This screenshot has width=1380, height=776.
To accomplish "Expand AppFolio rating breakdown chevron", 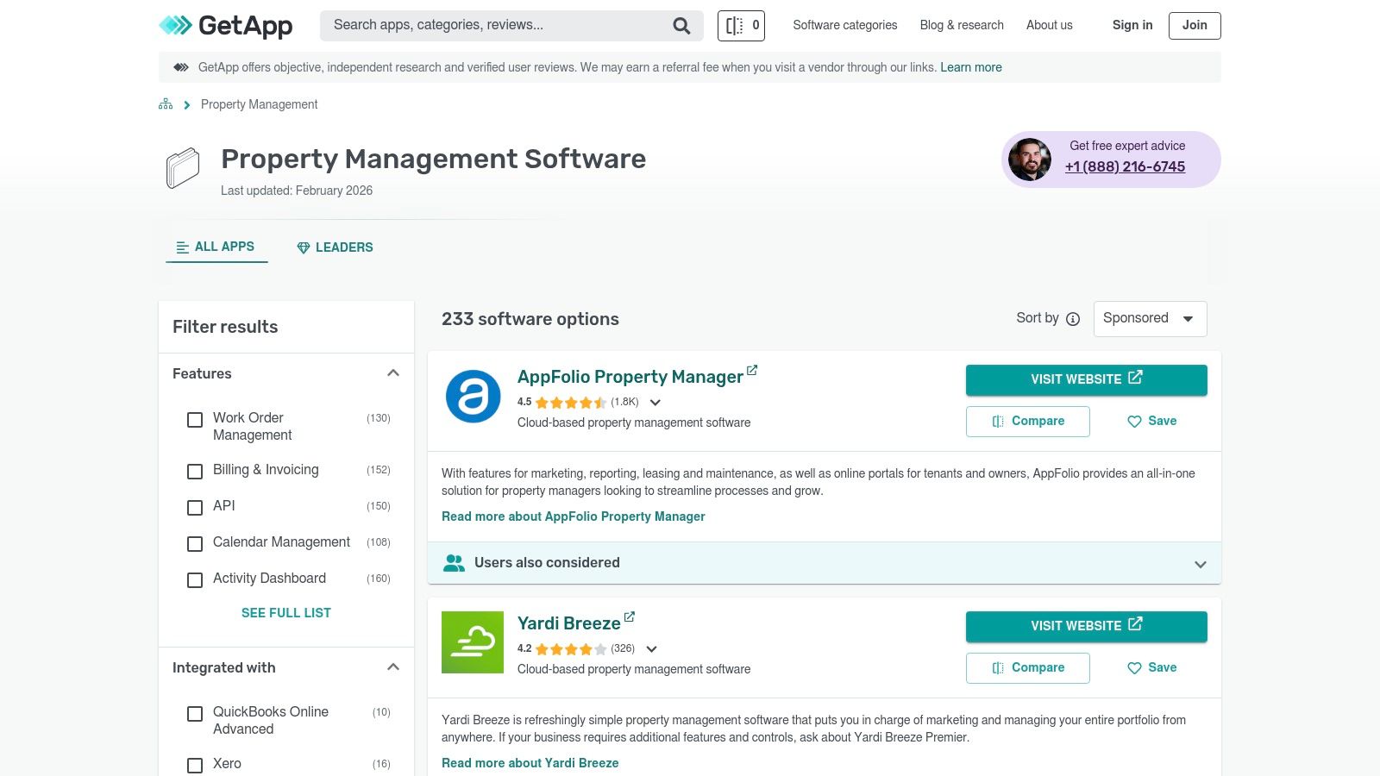I will coord(655,403).
